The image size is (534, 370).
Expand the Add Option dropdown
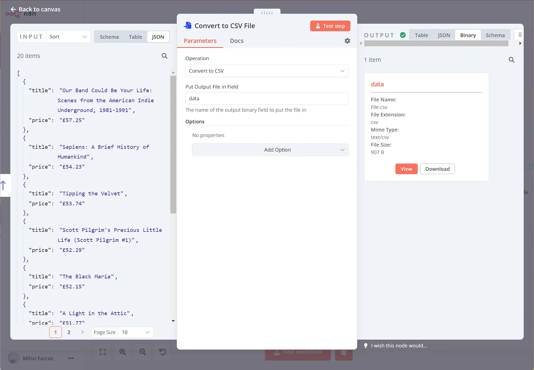[270, 150]
